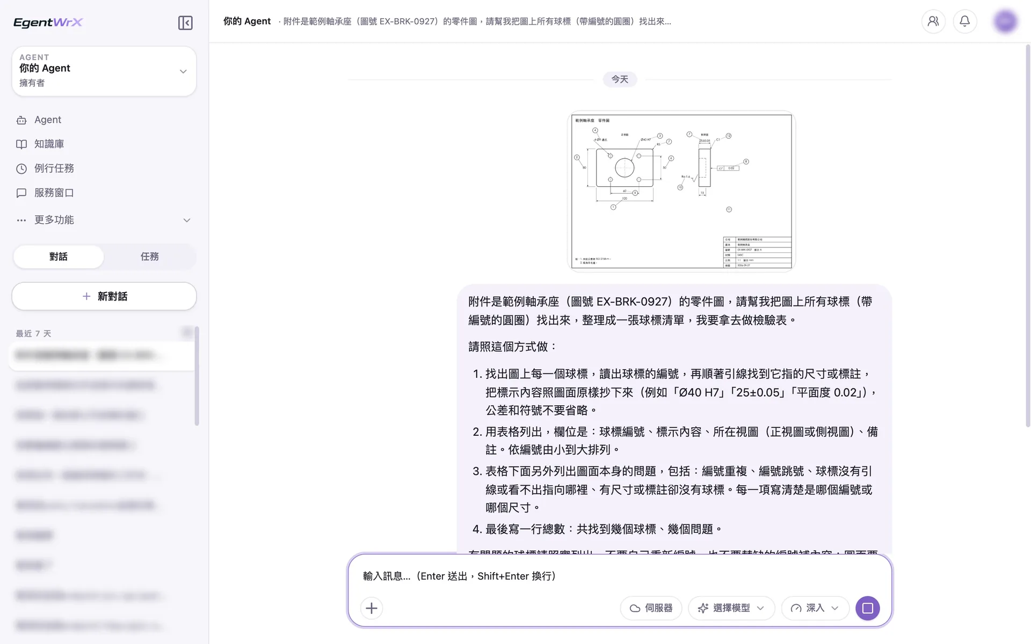Switch to the 對話 tab

pyautogui.click(x=59, y=257)
